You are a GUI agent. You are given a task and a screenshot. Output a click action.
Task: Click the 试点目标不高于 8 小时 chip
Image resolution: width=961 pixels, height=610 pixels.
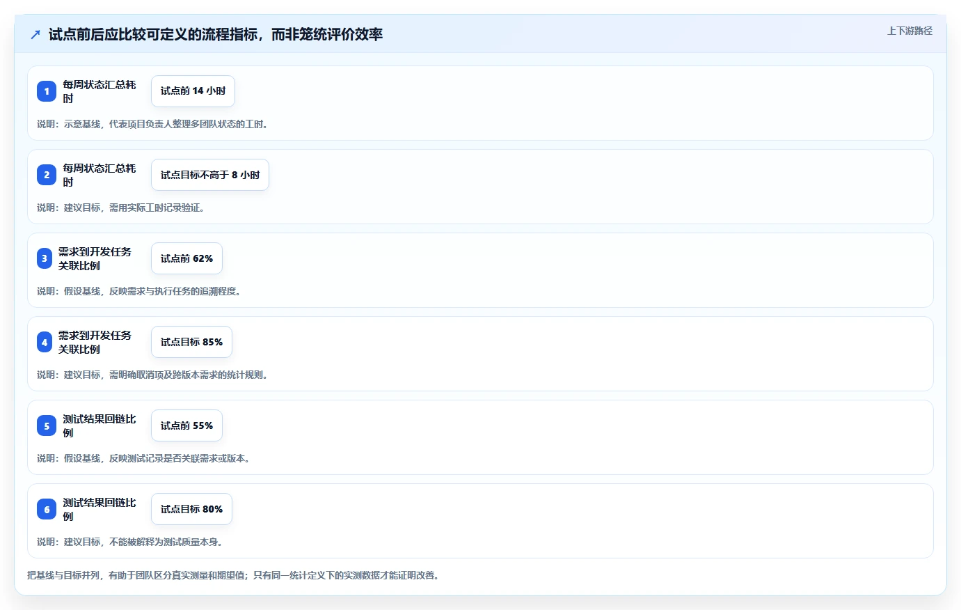pos(210,175)
